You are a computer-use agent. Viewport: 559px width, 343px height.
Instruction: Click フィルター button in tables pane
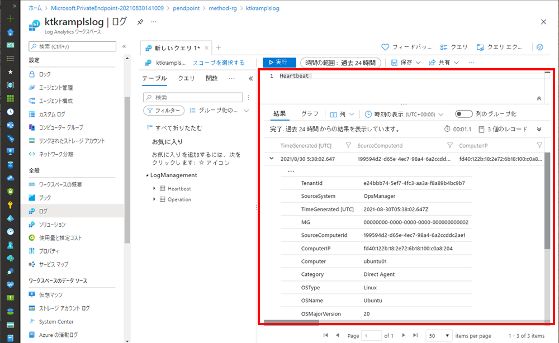click(164, 111)
